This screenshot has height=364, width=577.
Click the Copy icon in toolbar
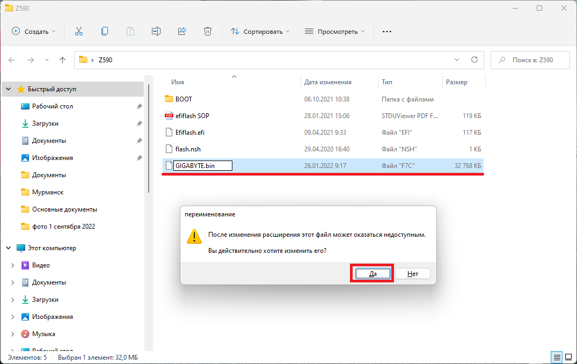pos(105,31)
